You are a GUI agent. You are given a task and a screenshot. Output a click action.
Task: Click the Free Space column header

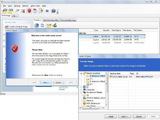(x=127, y=30)
